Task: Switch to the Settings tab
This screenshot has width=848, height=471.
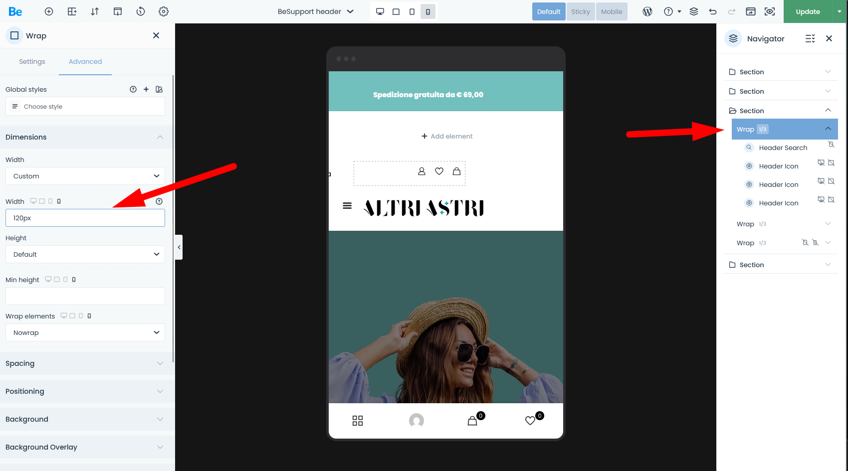Action: point(32,61)
